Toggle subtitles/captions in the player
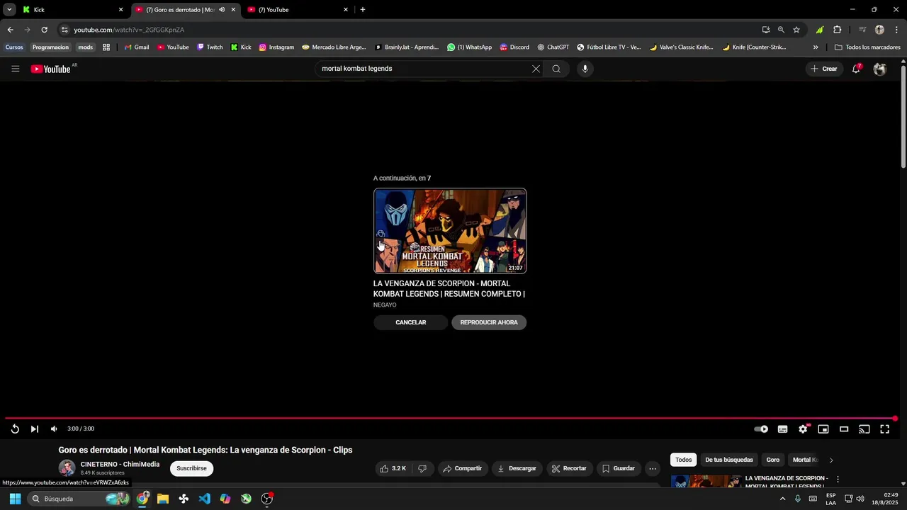Image resolution: width=907 pixels, height=510 pixels. (x=782, y=429)
